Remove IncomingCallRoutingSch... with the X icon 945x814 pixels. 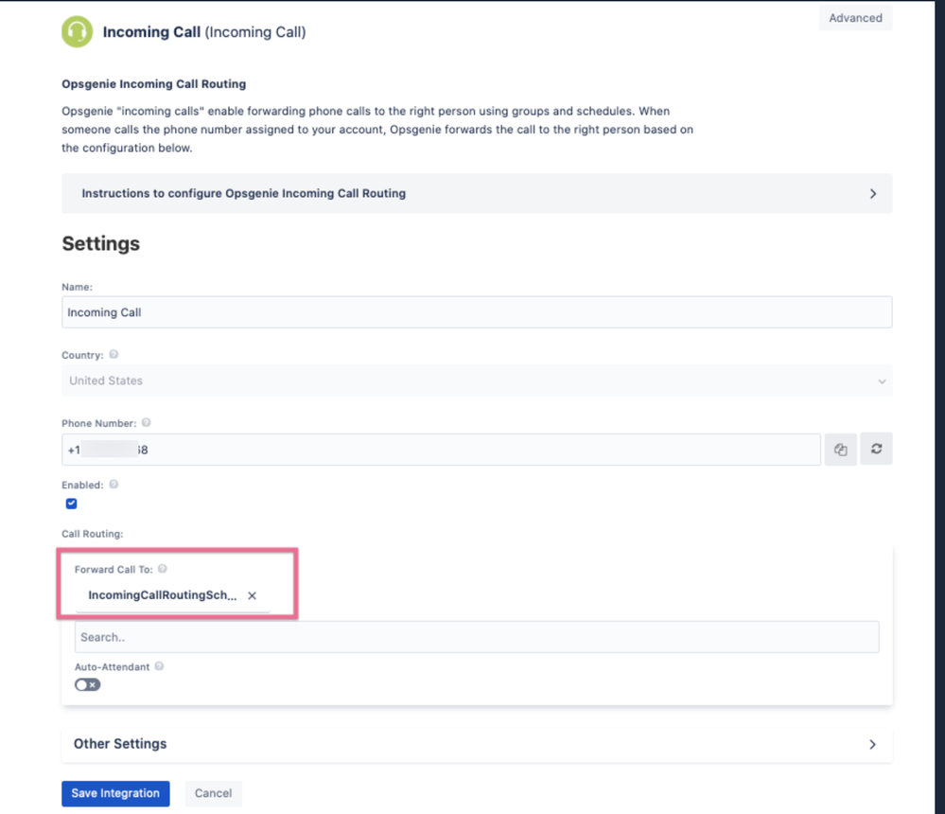252,595
